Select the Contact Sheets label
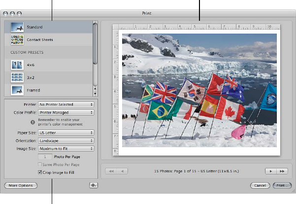 pyautogui.click(x=40, y=40)
